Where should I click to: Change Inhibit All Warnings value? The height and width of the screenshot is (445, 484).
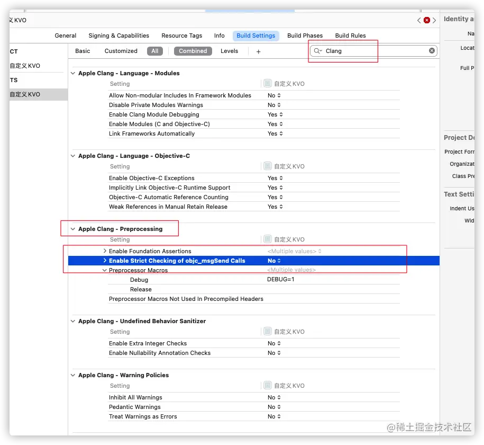pos(274,397)
